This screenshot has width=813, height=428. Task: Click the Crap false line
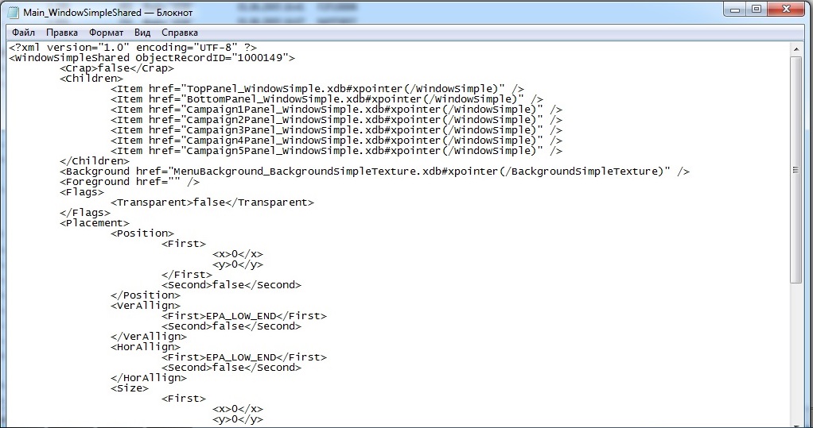click(x=117, y=68)
